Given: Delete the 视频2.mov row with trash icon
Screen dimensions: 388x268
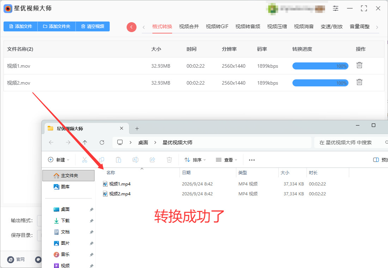Looking at the screenshot, I should (x=359, y=82).
